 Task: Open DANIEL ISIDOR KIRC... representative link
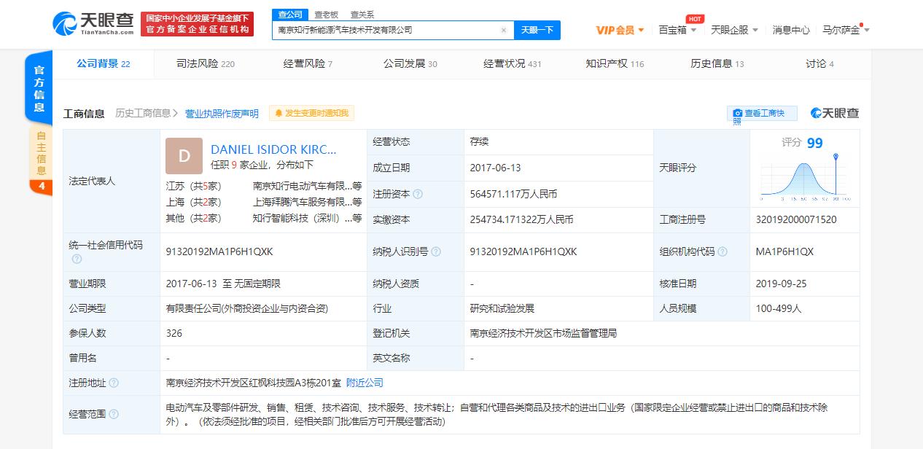273,149
